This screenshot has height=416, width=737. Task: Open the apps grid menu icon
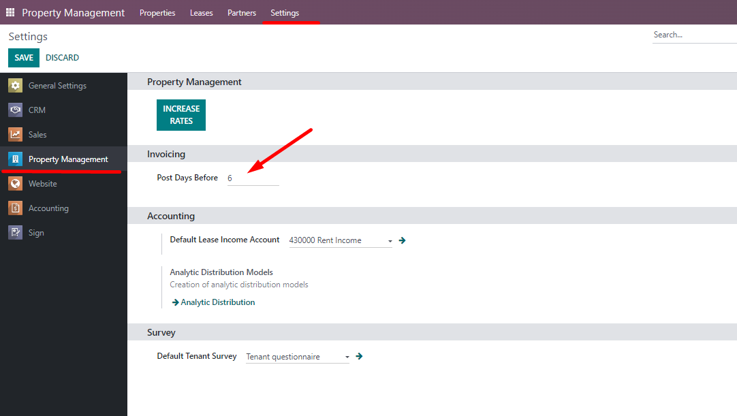coord(10,13)
